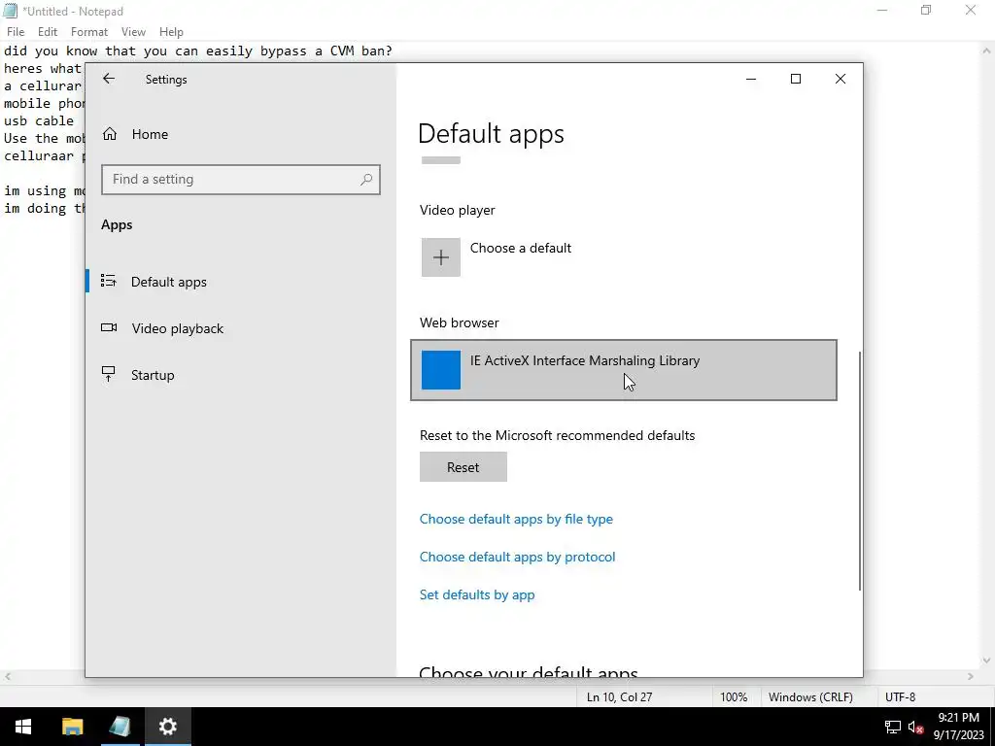Open Set defaults by app link

click(x=477, y=595)
